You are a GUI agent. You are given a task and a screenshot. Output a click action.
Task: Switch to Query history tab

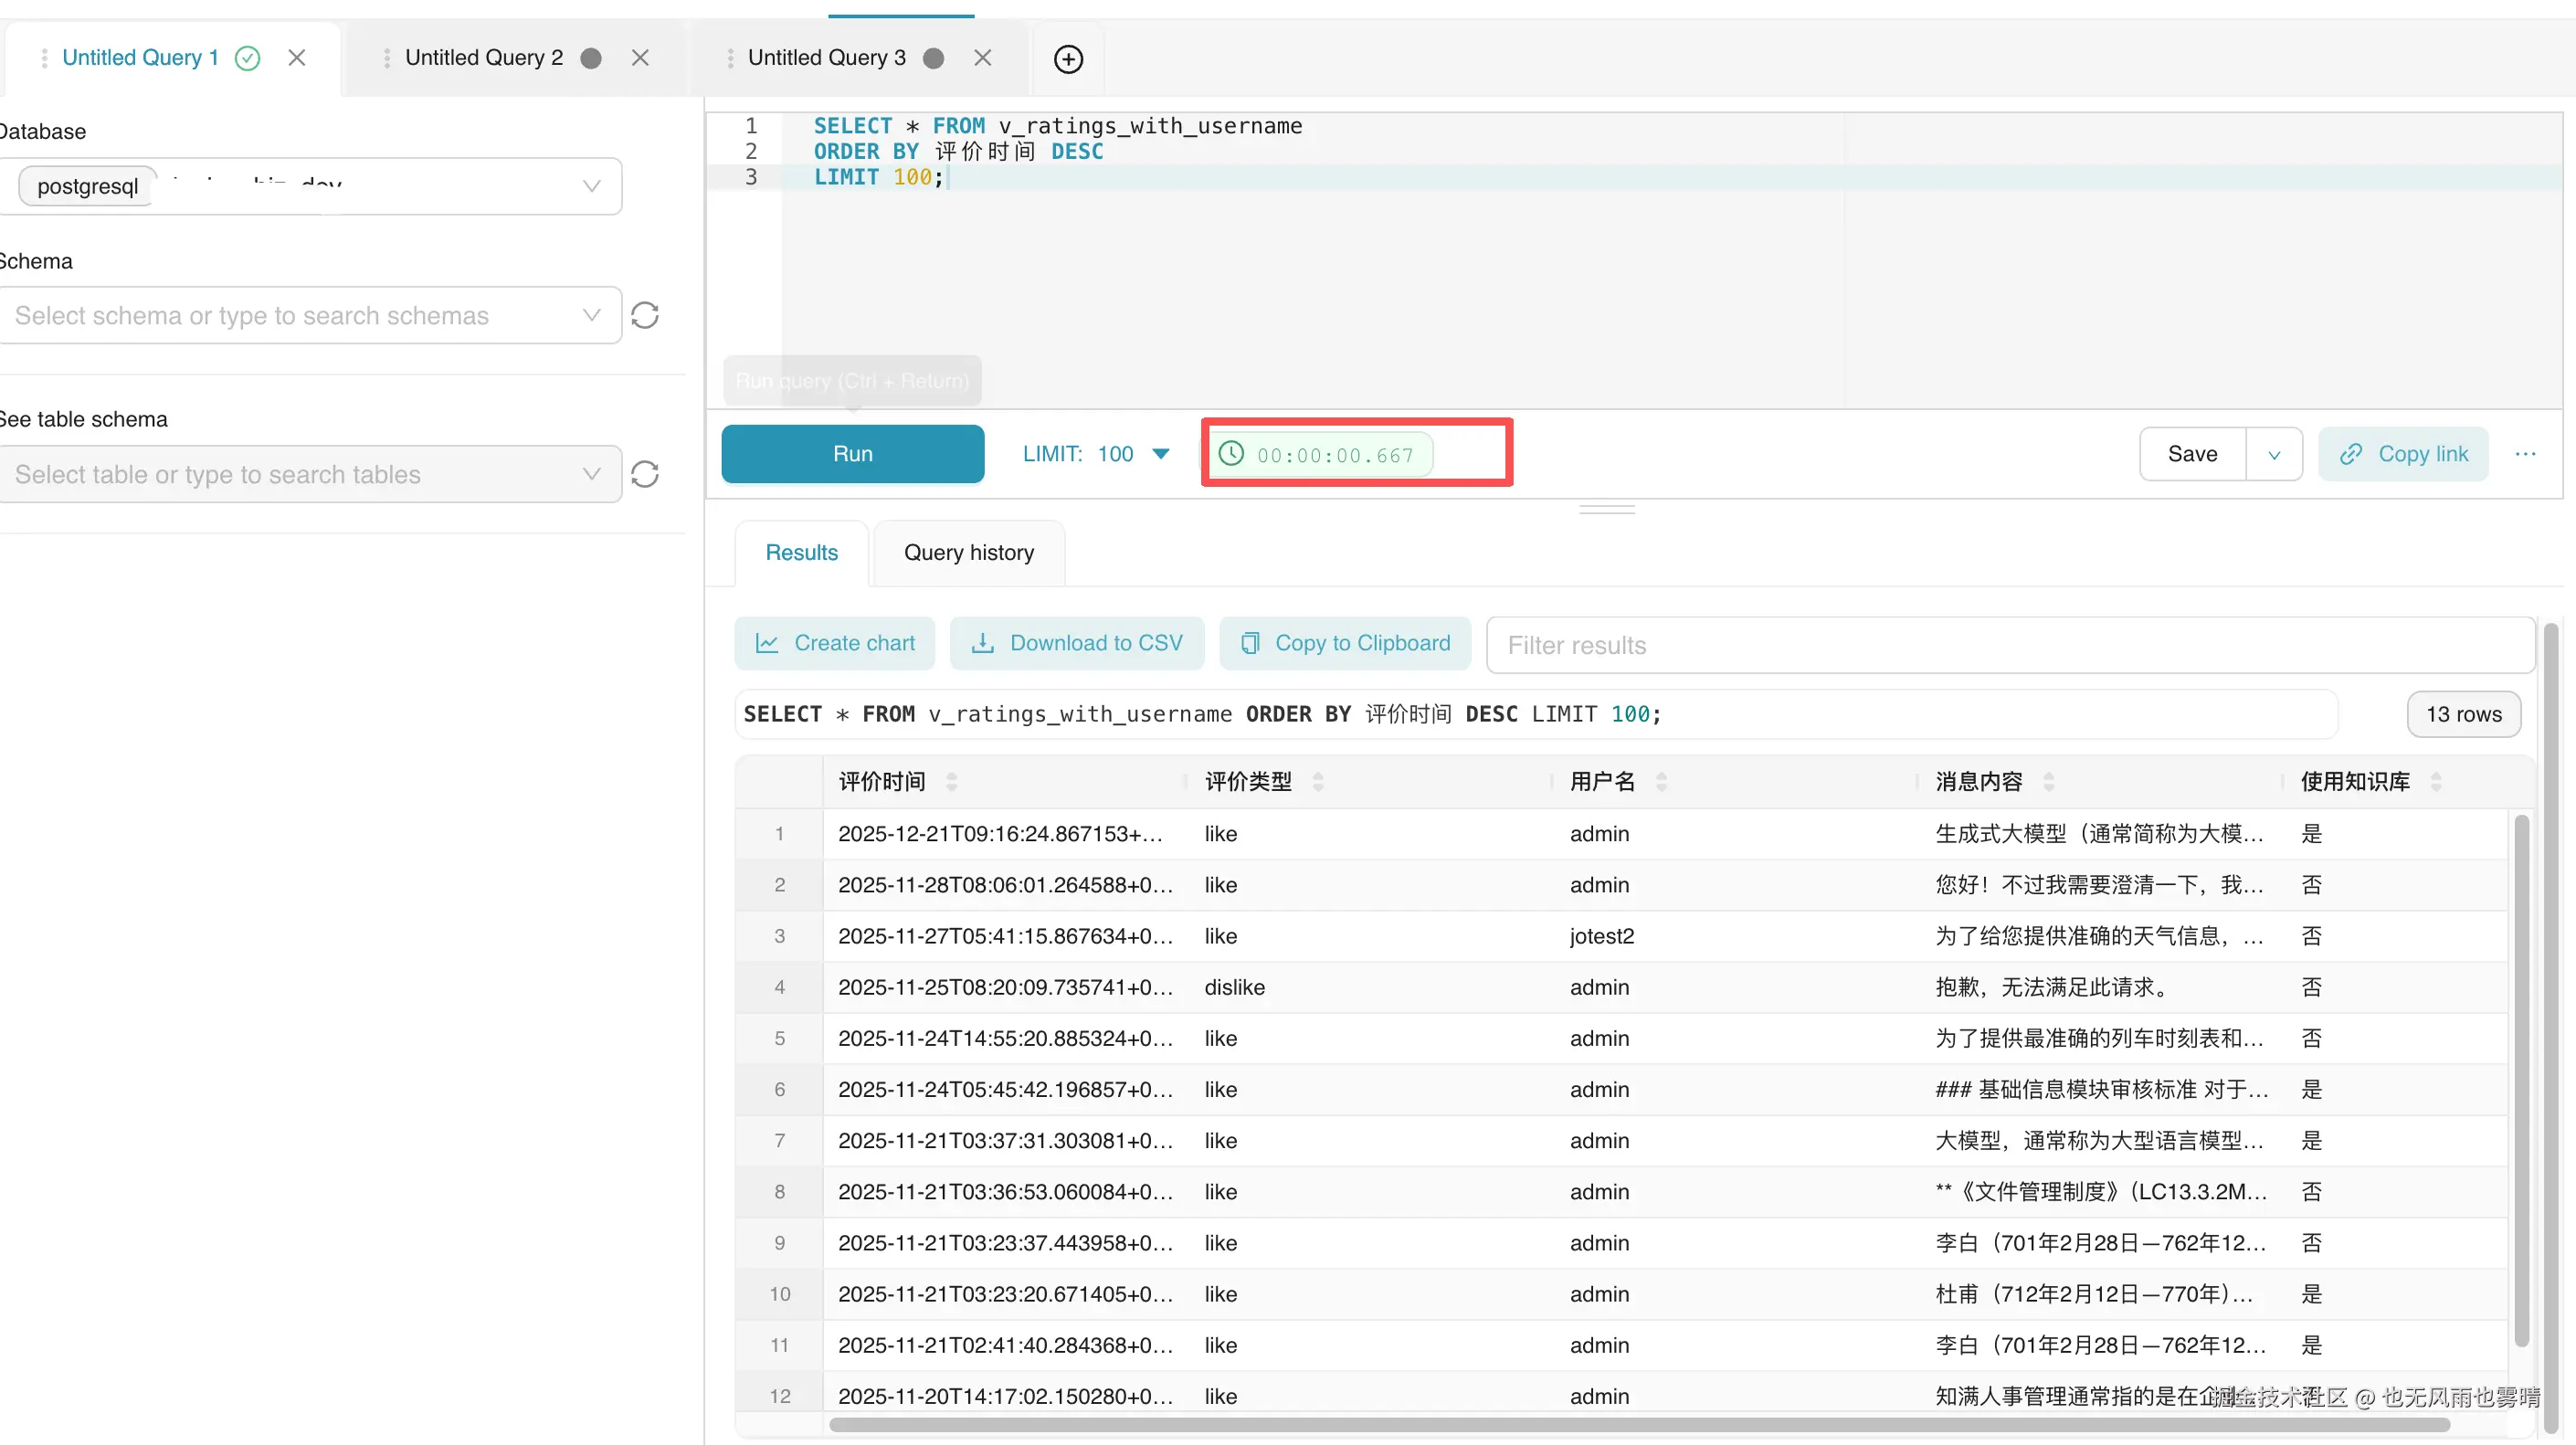coord(968,552)
